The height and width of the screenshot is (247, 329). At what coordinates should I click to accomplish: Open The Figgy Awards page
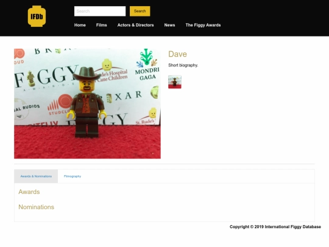click(x=203, y=25)
